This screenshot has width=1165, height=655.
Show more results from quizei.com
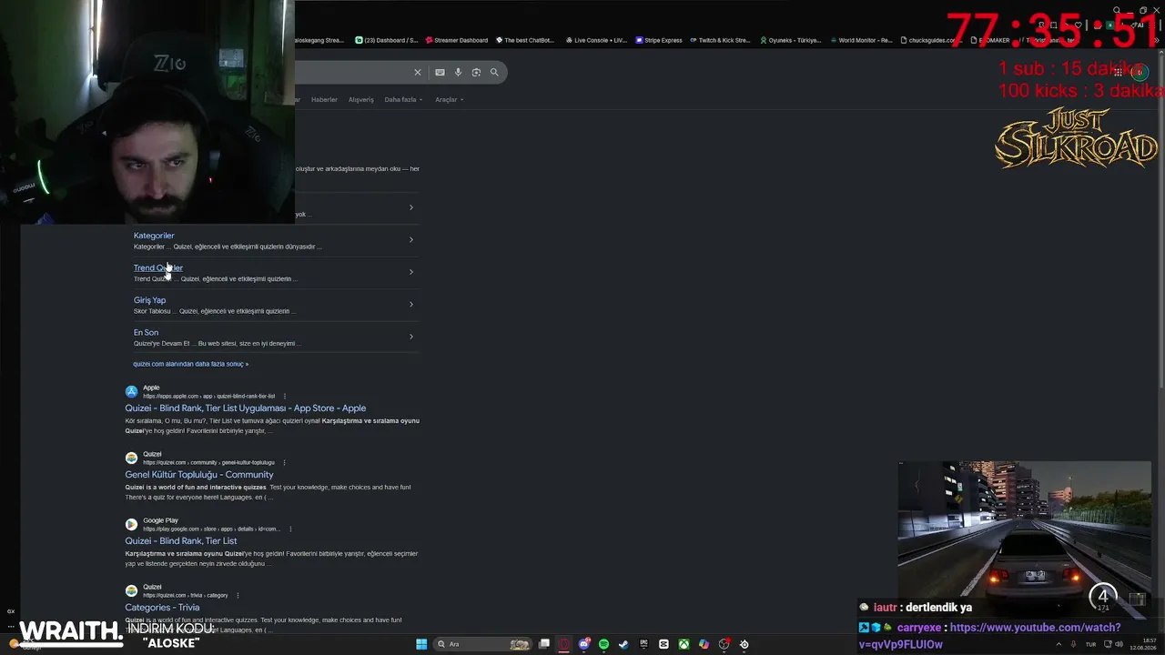click(x=190, y=364)
